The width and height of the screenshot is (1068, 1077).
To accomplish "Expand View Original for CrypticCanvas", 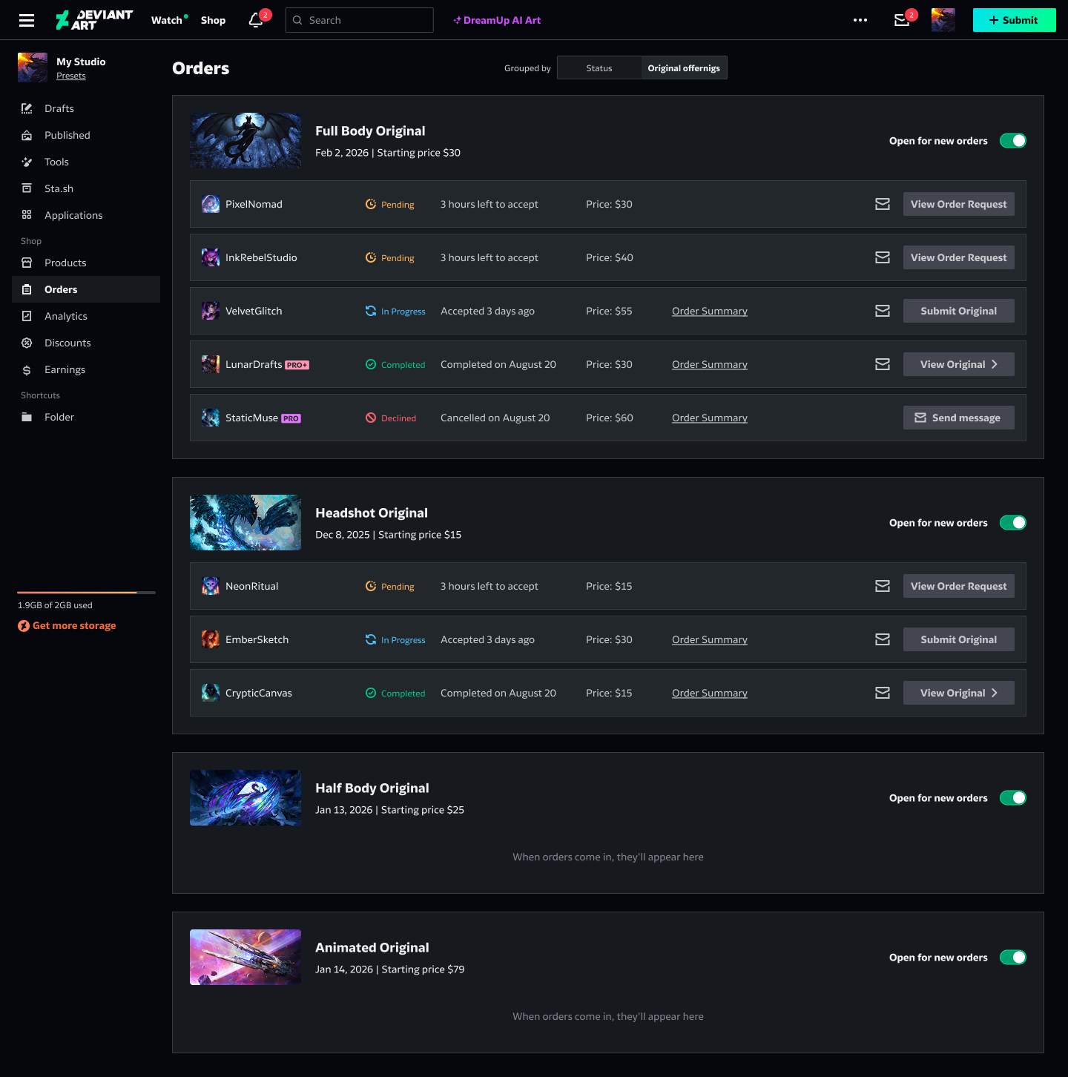I will coord(959,693).
